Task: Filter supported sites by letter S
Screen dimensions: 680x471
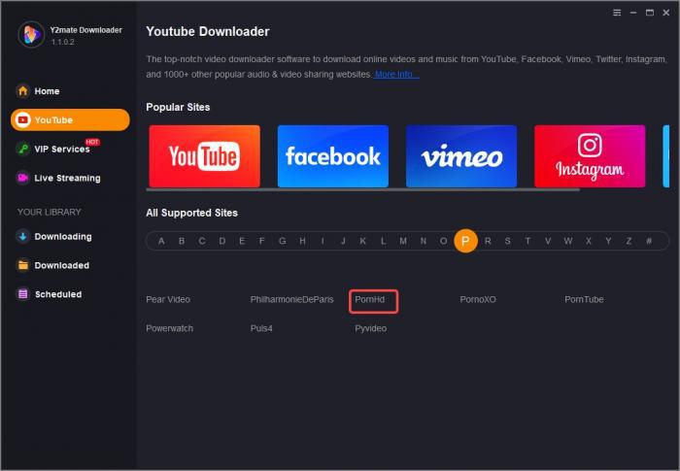Action: click(507, 241)
